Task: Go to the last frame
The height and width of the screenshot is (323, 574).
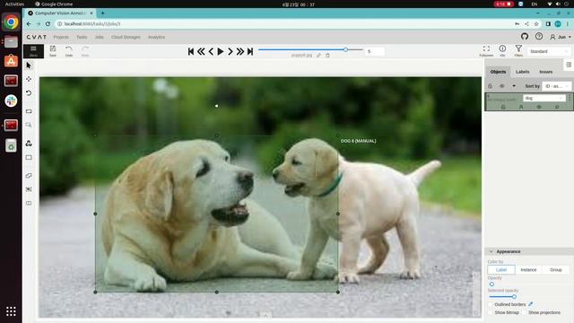Action: (250, 52)
